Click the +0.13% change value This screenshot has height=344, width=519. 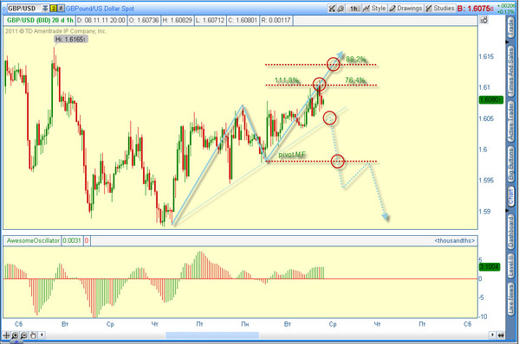(x=506, y=12)
